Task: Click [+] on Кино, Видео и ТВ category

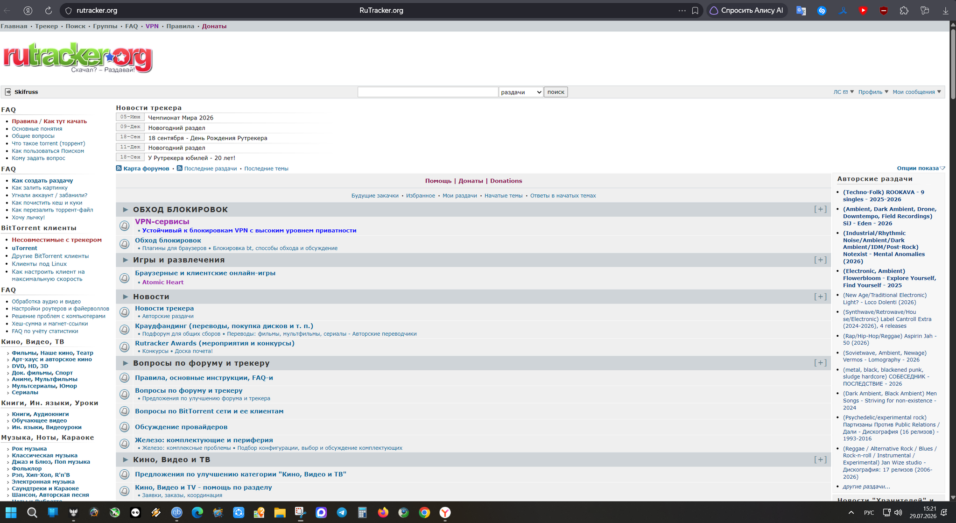Action: click(820, 459)
